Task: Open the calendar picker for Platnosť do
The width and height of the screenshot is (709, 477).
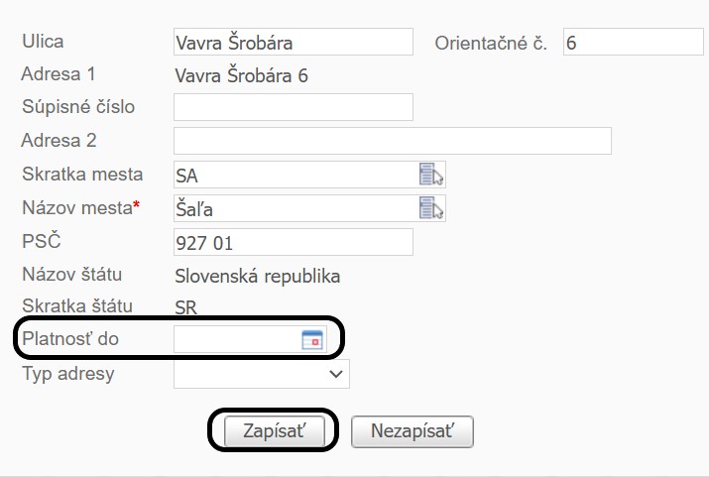Action: click(312, 340)
